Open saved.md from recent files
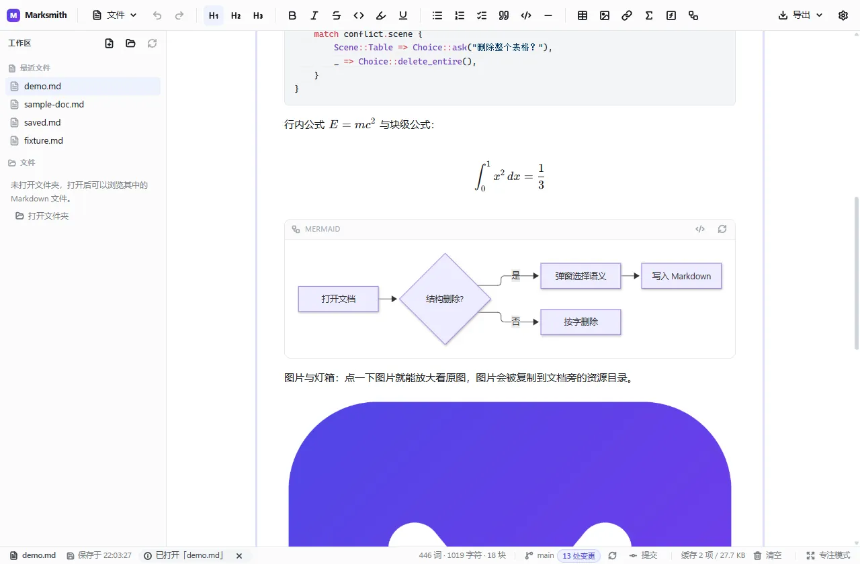 pos(83,122)
